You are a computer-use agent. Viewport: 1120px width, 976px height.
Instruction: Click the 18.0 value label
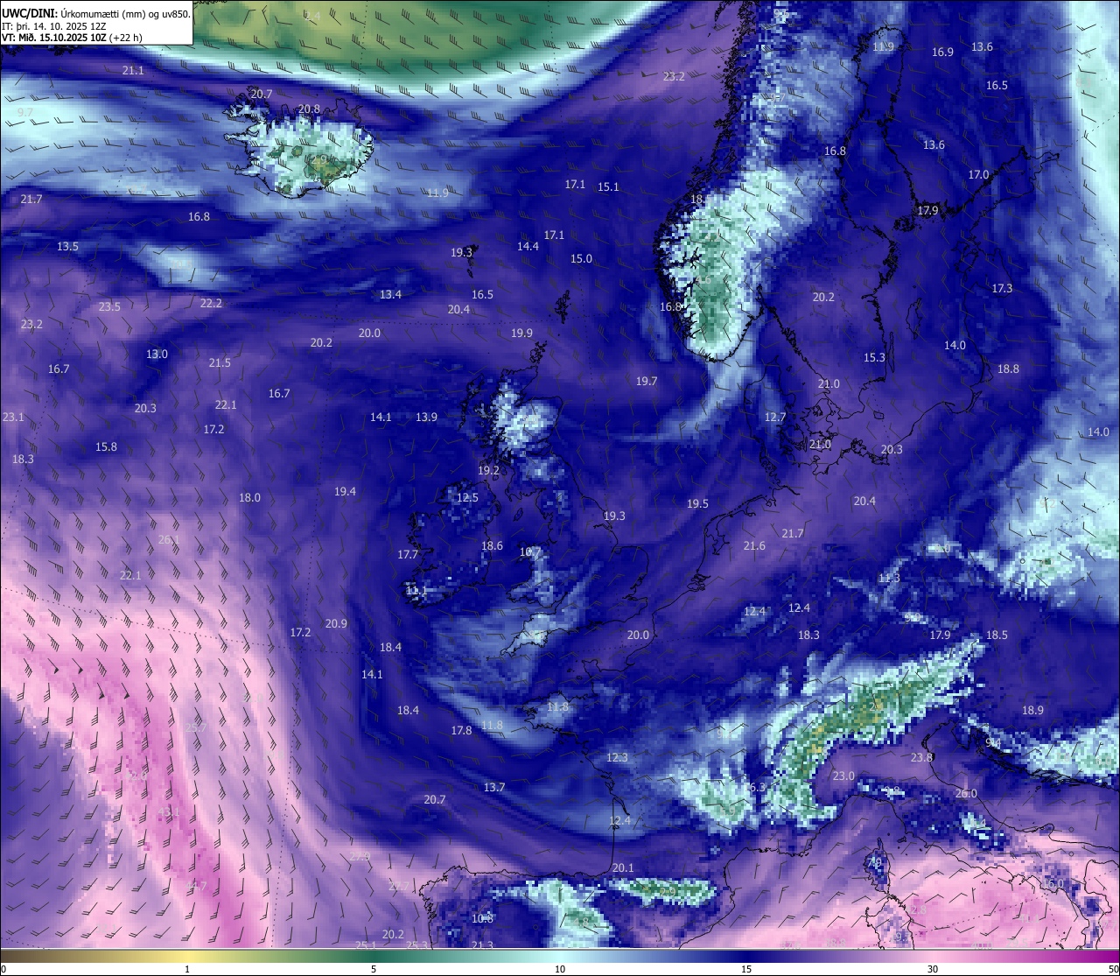(x=249, y=498)
